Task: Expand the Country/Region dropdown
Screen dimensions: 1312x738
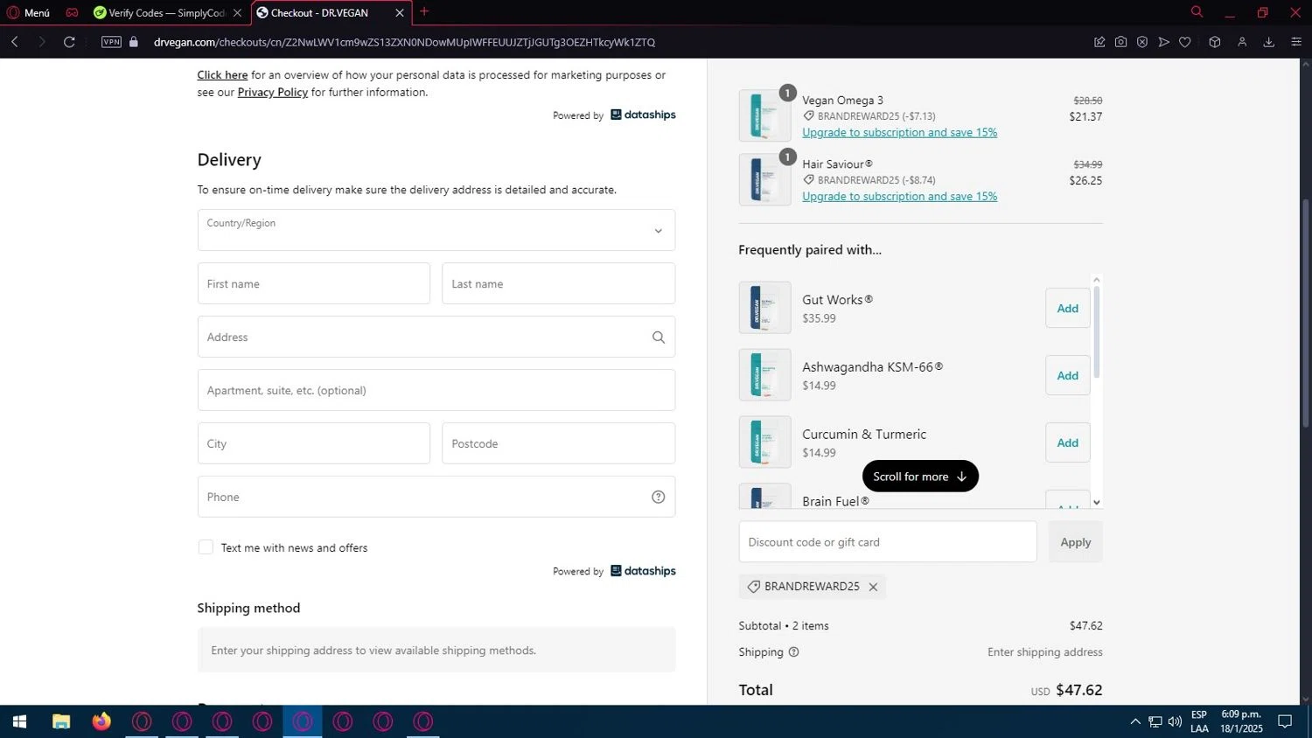Action: (x=436, y=230)
